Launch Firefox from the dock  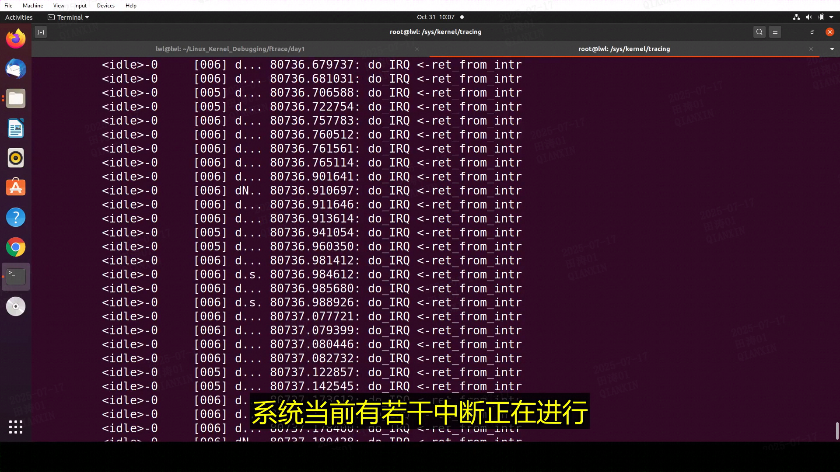tap(16, 39)
